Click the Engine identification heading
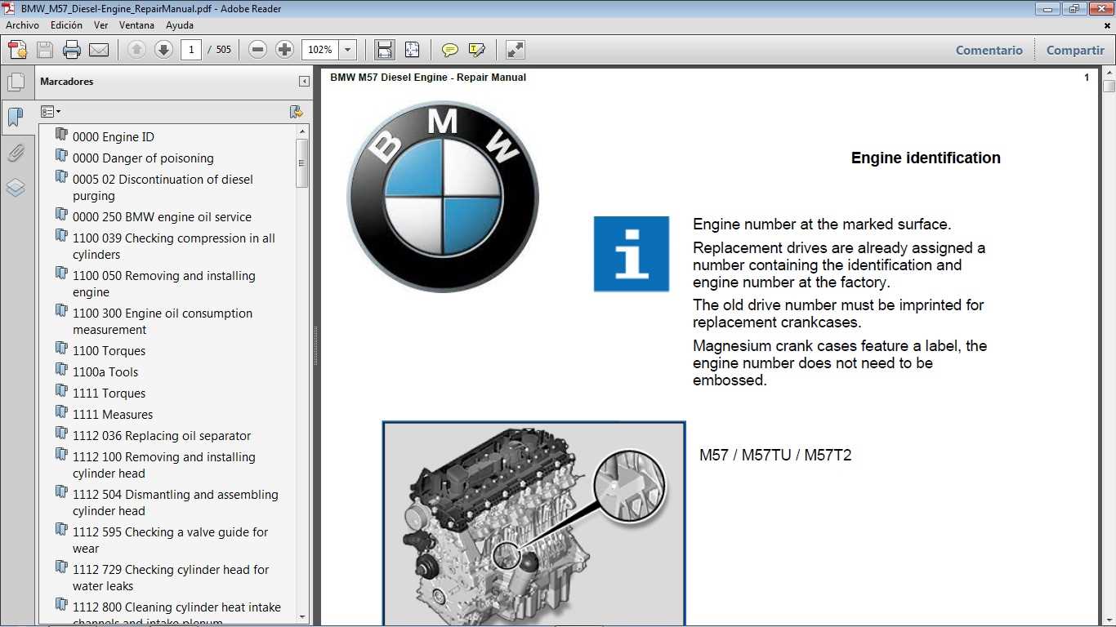 click(x=926, y=158)
